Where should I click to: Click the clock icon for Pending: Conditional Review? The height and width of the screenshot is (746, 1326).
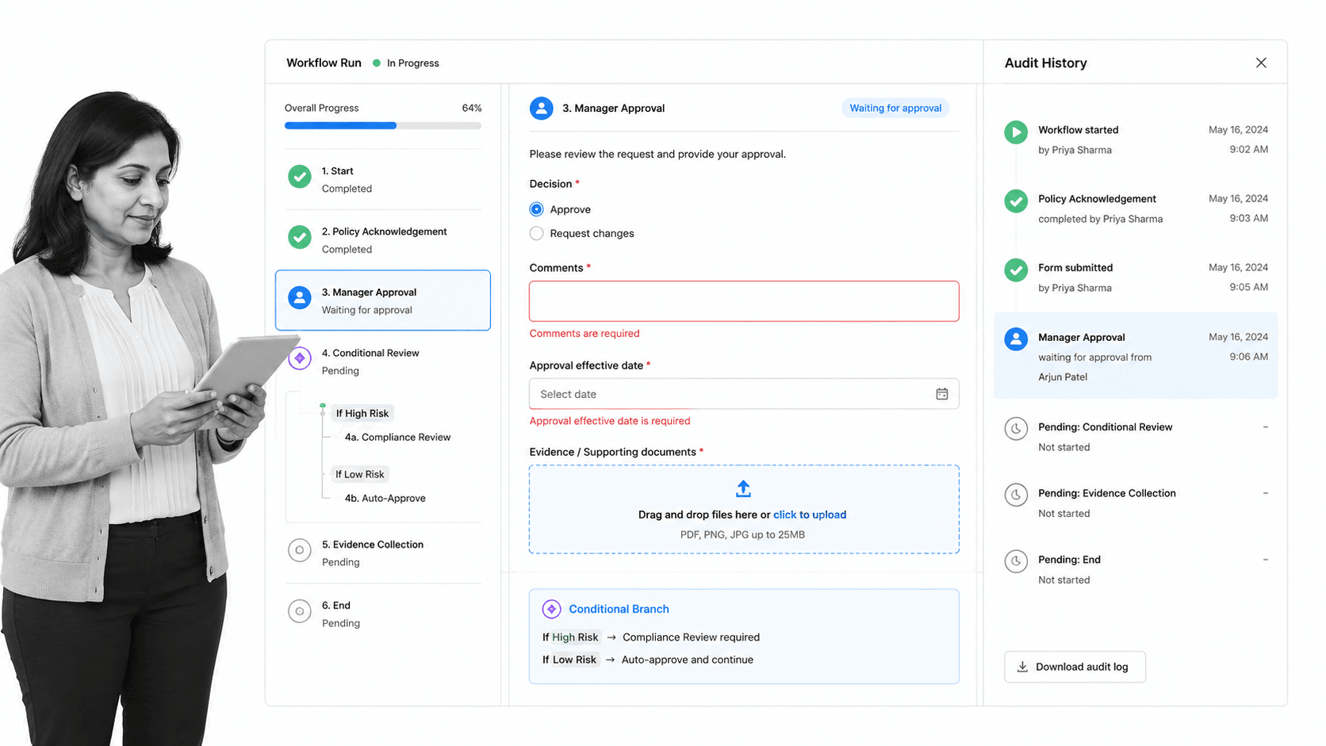point(1016,429)
